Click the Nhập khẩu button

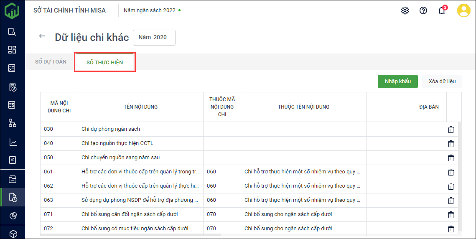(x=398, y=81)
